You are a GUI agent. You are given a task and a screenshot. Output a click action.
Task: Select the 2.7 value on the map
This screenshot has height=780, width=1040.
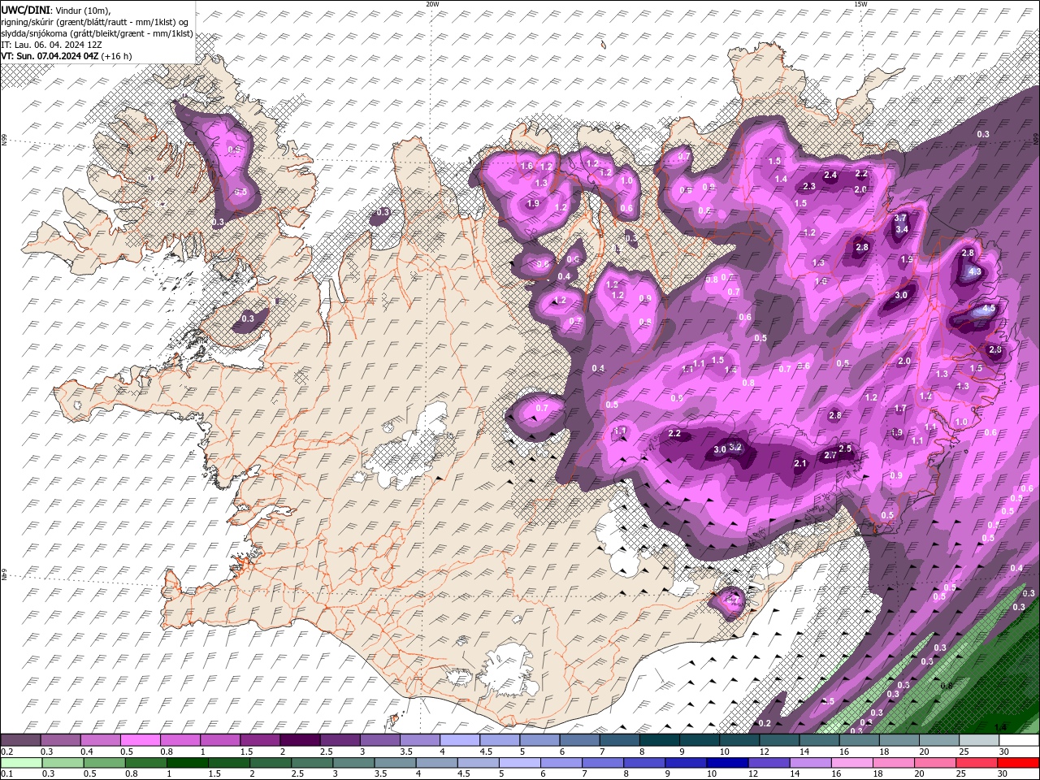point(830,455)
